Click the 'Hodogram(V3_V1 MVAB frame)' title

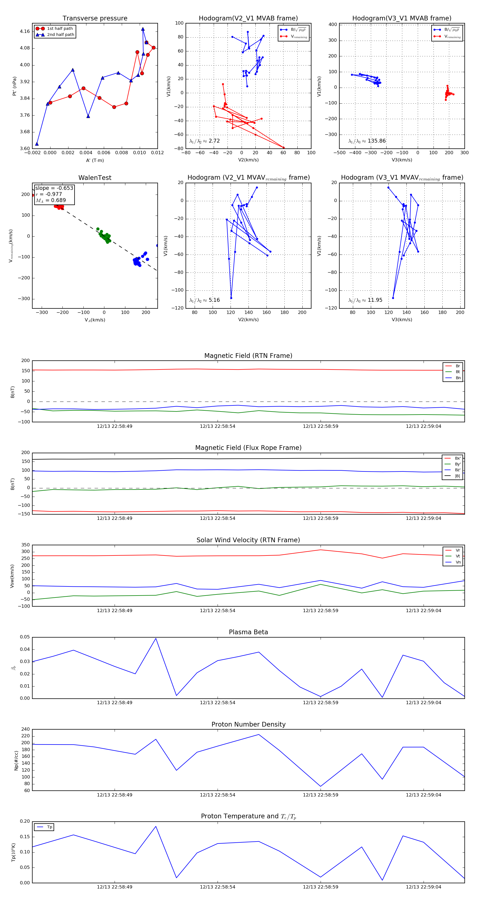point(402,18)
